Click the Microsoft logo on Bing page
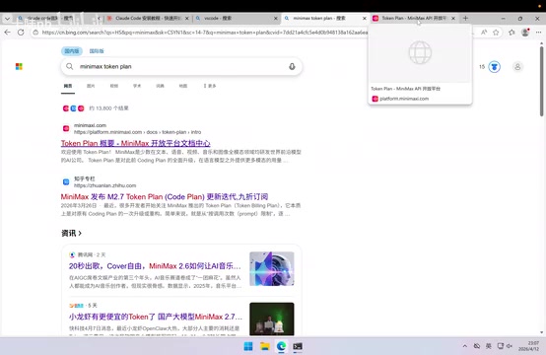 pos(19,66)
